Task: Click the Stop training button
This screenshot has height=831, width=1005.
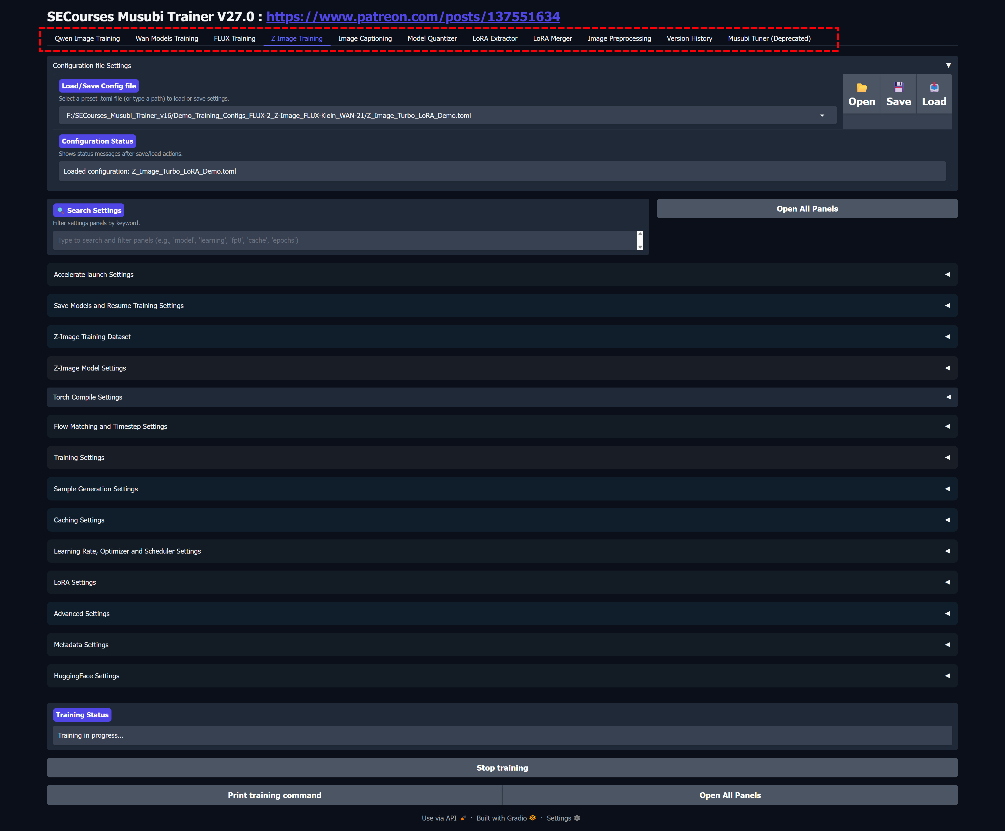Action: click(501, 768)
